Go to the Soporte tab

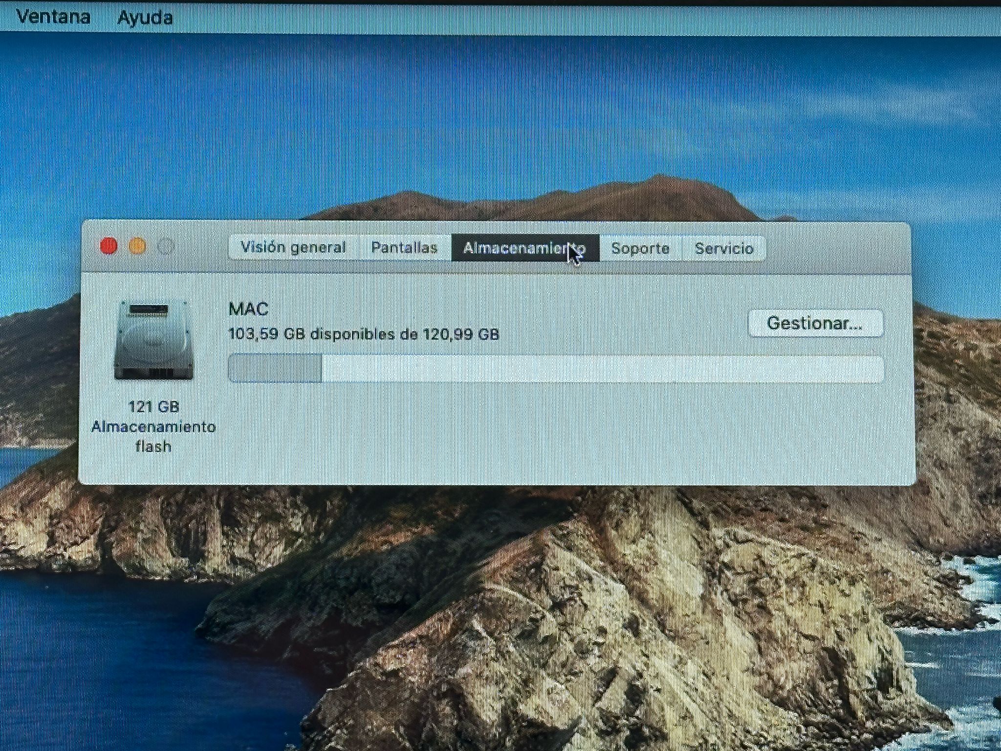click(x=640, y=248)
